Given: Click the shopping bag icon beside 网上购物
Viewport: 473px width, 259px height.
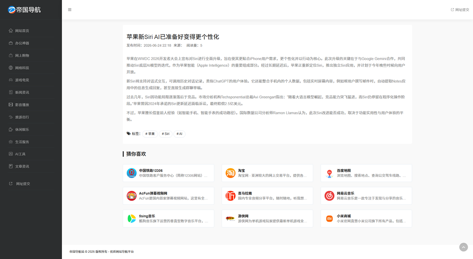Looking at the screenshot, I should (11, 55).
